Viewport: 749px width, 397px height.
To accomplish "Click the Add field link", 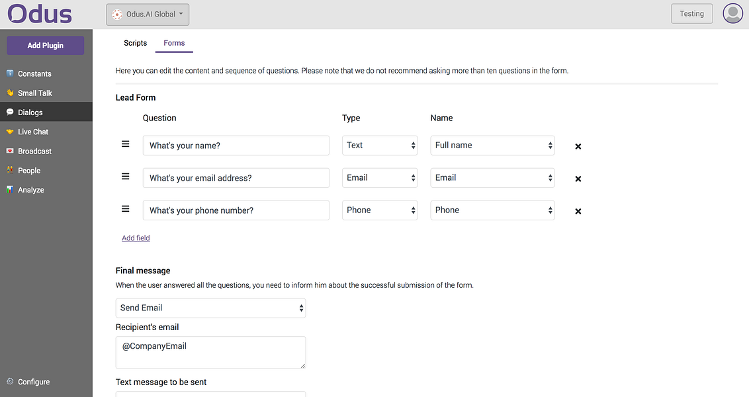I will tap(136, 238).
